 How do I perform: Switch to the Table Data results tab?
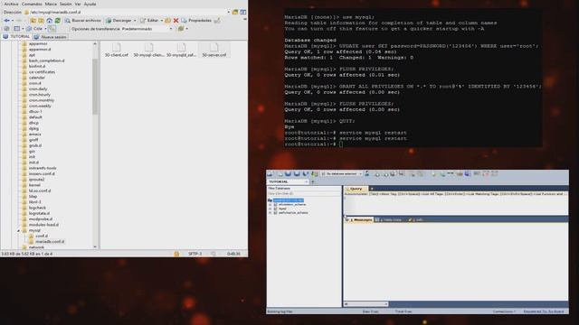pos(389,220)
